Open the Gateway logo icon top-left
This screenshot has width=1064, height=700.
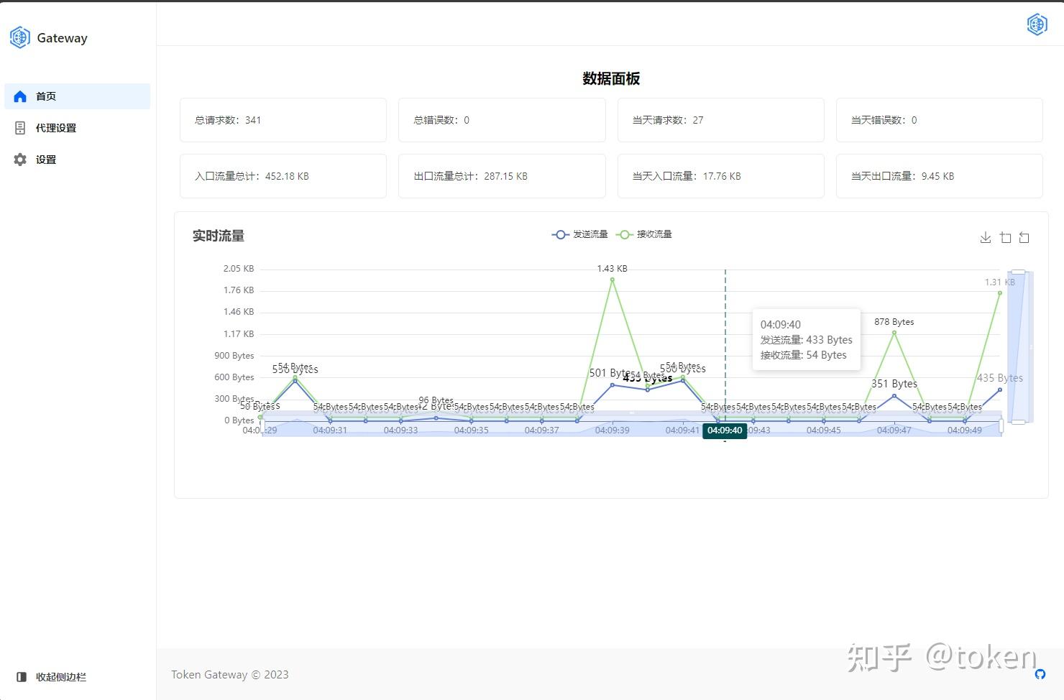pyautogui.click(x=19, y=37)
